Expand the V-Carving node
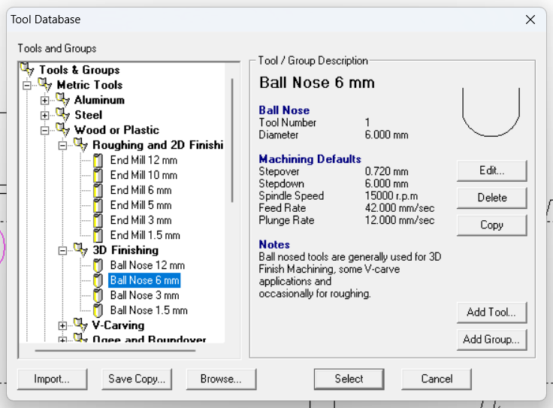Image resolution: width=553 pixels, height=408 pixels. (62, 326)
